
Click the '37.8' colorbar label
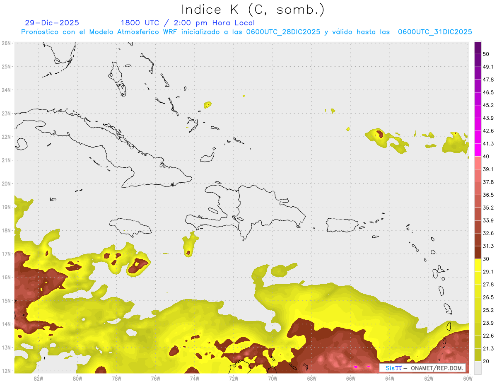488,182
